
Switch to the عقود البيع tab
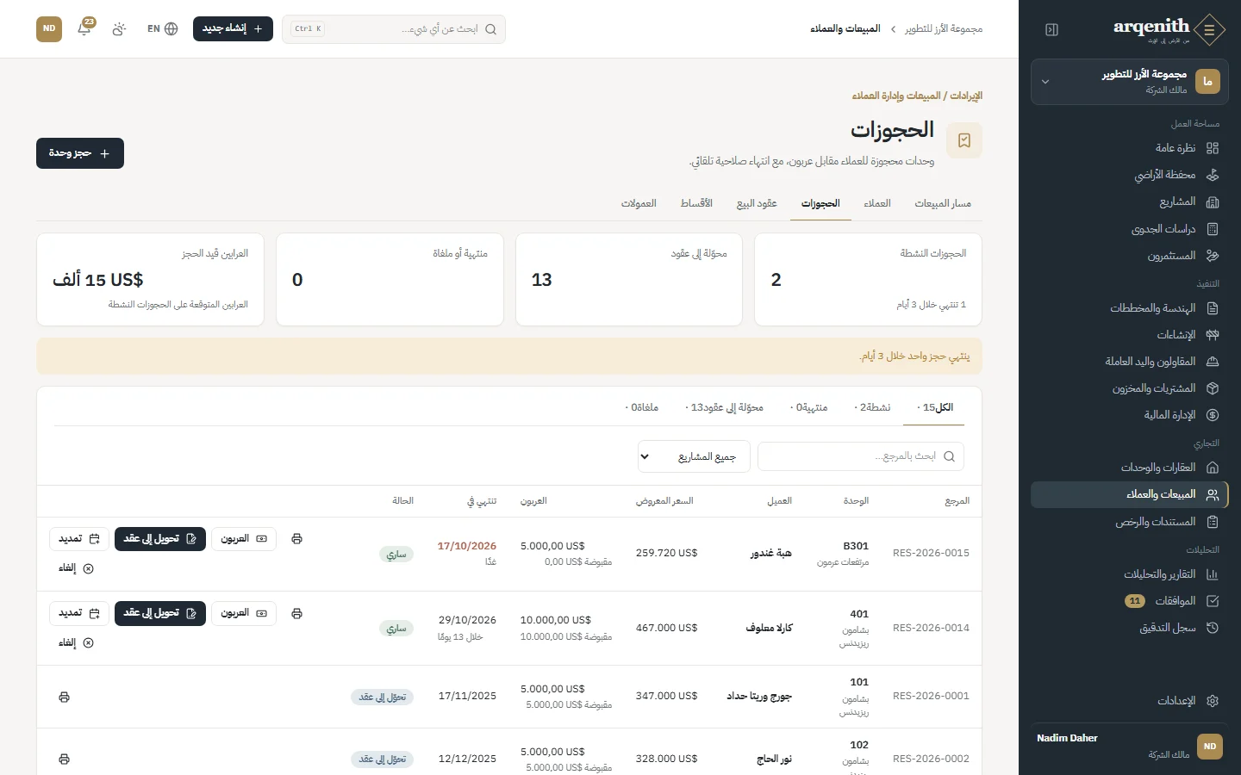(x=757, y=203)
